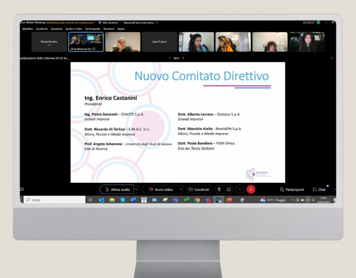
Task: Open the Condividi menu in the menu bar
Action: point(42,29)
